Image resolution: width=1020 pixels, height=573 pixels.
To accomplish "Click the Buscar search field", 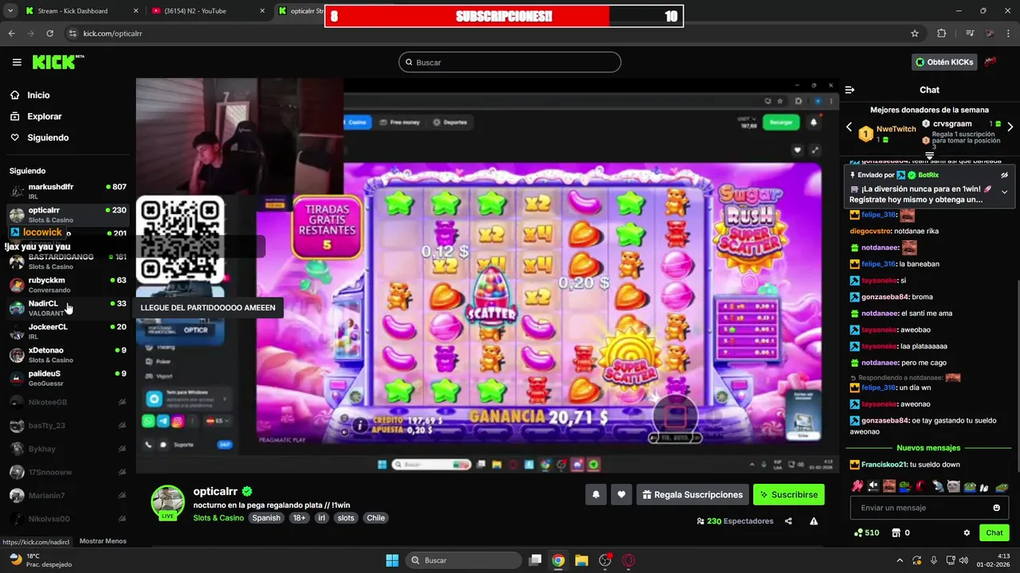I will [x=510, y=62].
